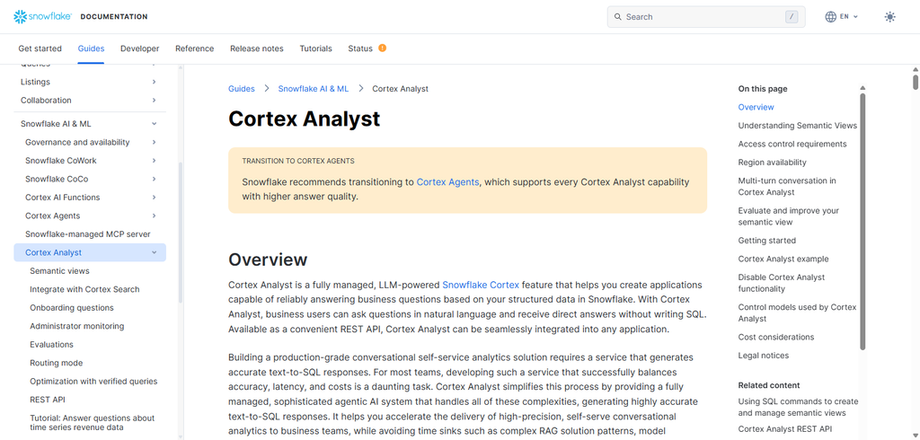The image size is (920, 440).
Task: Focus the Search input field
Action: pyautogui.click(x=706, y=17)
